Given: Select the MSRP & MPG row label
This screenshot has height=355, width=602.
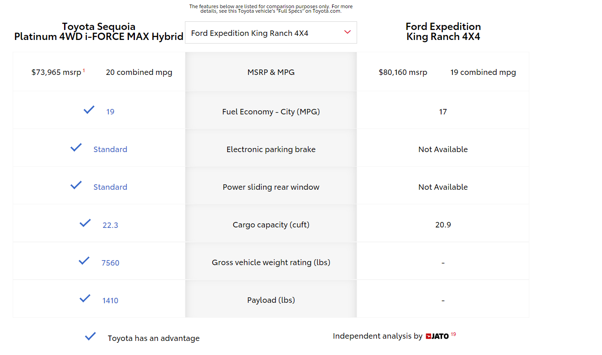Looking at the screenshot, I should 271,72.
